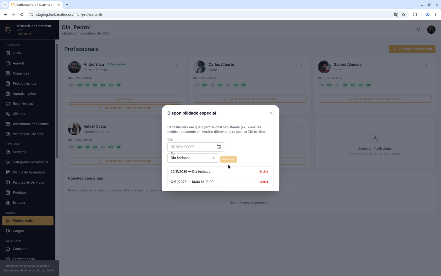Viewport: 441px width, 276px height.
Task: Open the browser extensions puzzle icon
Action: click(x=415, y=14)
